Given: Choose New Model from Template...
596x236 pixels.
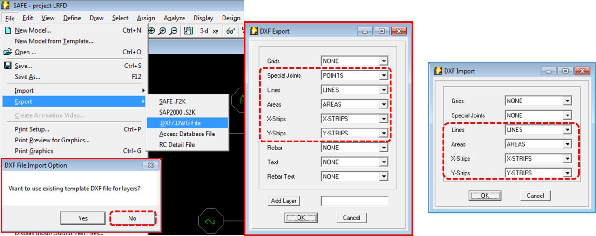Looking at the screenshot, I should [x=74, y=41].
